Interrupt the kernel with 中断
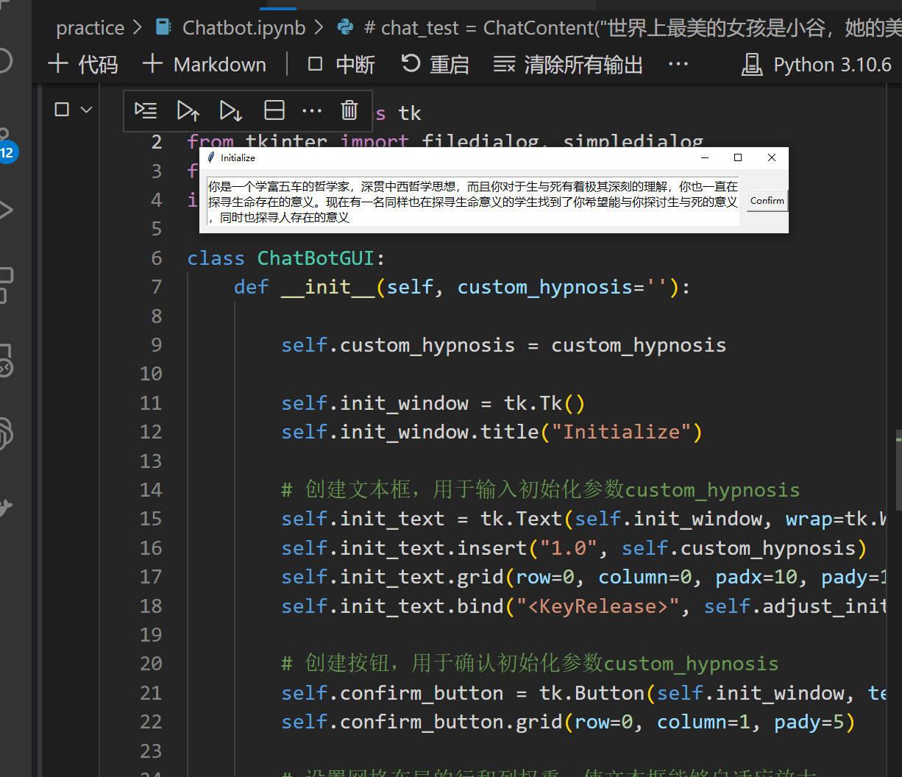 click(341, 65)
